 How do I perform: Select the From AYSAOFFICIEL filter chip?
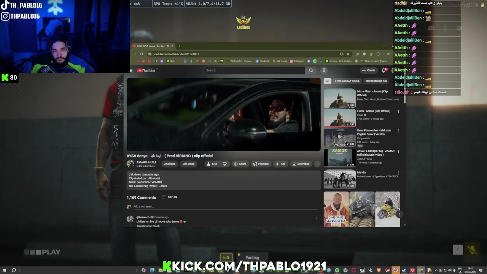(x=347, y=81)
